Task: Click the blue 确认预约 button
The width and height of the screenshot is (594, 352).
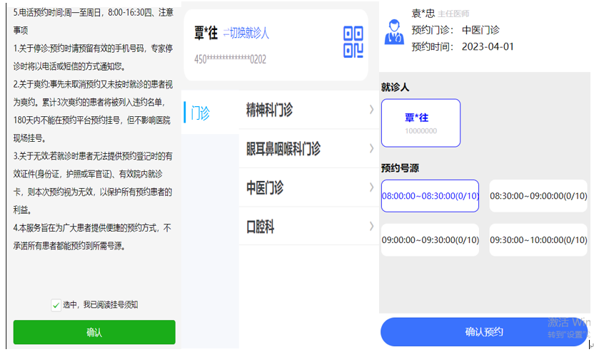Action: 484,332
